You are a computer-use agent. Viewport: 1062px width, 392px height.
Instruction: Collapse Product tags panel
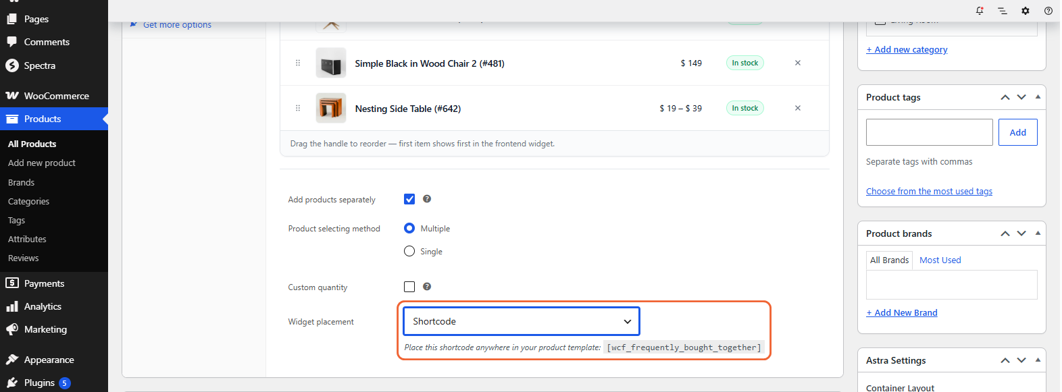[1038, 97]
